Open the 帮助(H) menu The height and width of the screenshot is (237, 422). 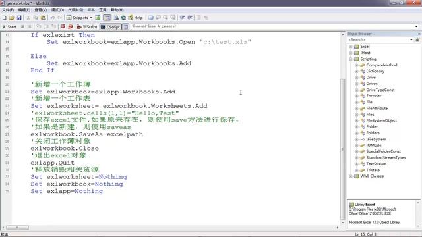point(117,10)
